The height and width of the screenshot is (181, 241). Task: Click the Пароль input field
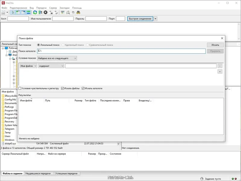(96, 19)
